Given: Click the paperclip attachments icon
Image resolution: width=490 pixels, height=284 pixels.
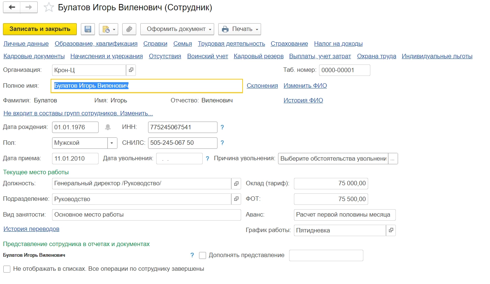Looking at the screenshot, I should (x=129, y=29).
